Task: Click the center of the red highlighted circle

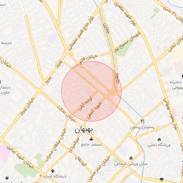Action: pos(91,91)
